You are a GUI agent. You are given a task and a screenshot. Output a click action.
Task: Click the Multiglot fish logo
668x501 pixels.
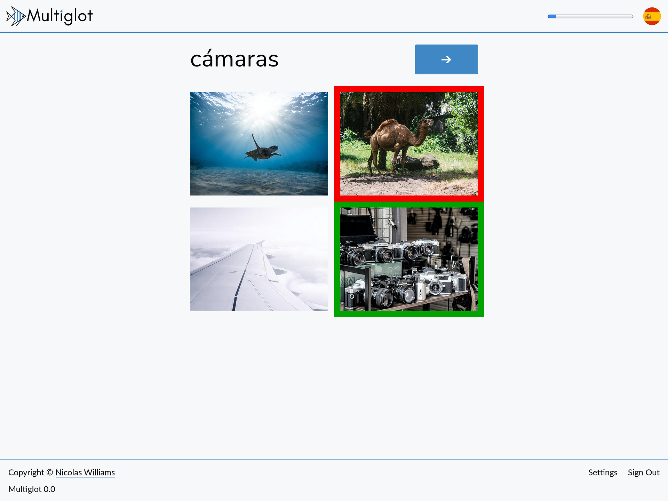pos(16,16)
